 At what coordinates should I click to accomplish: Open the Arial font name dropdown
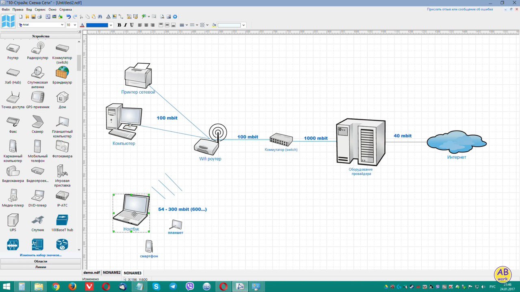[62, 25]
